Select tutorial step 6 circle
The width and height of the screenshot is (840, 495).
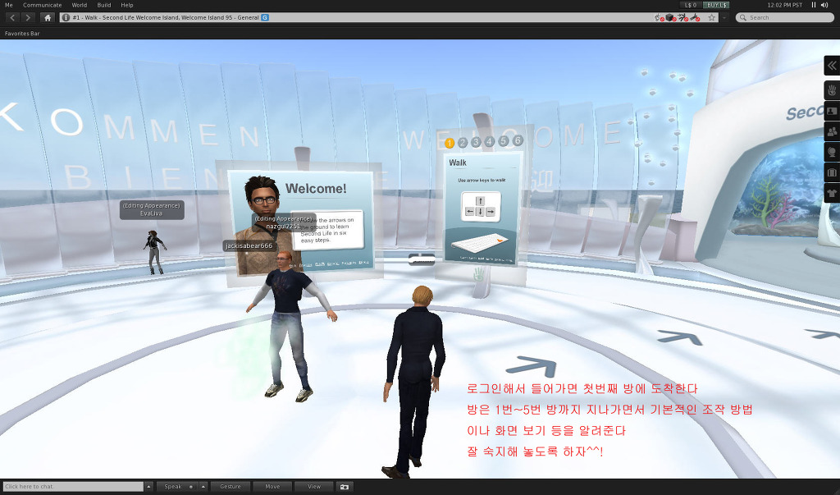(x=518, y=140)
